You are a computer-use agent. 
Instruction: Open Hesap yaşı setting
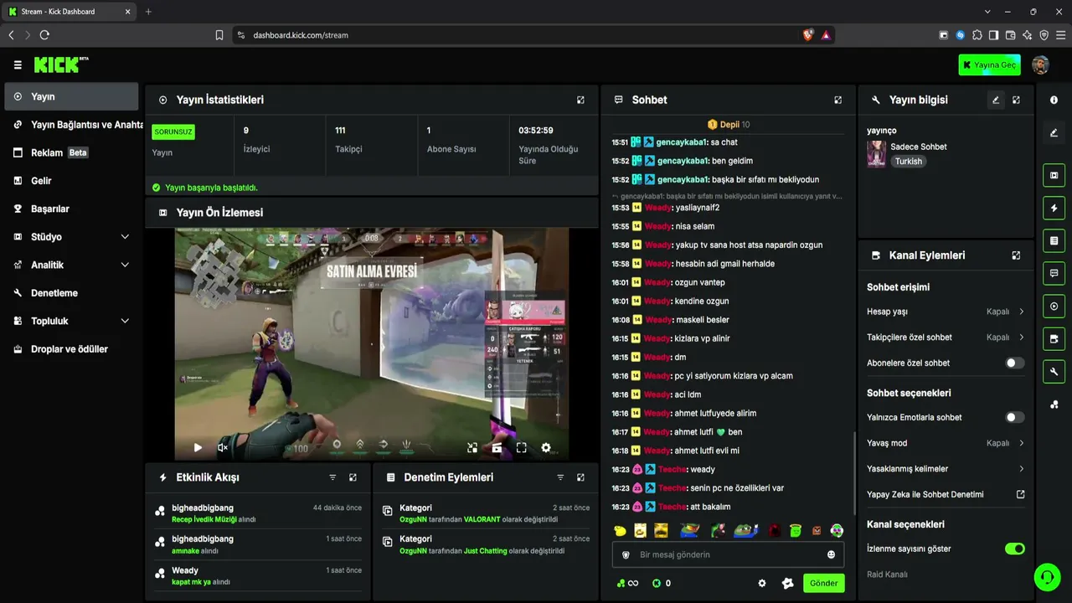[946, 312]
